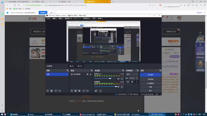Open the View menu in OBS

(61, 19)
